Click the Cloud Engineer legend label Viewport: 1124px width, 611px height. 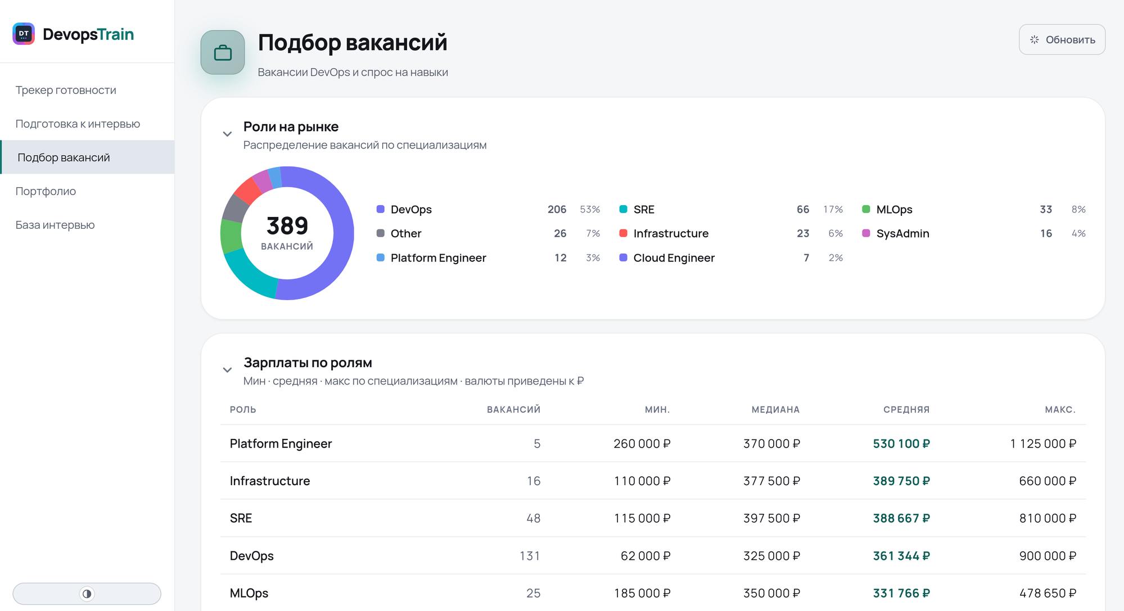tap(674, 257)
